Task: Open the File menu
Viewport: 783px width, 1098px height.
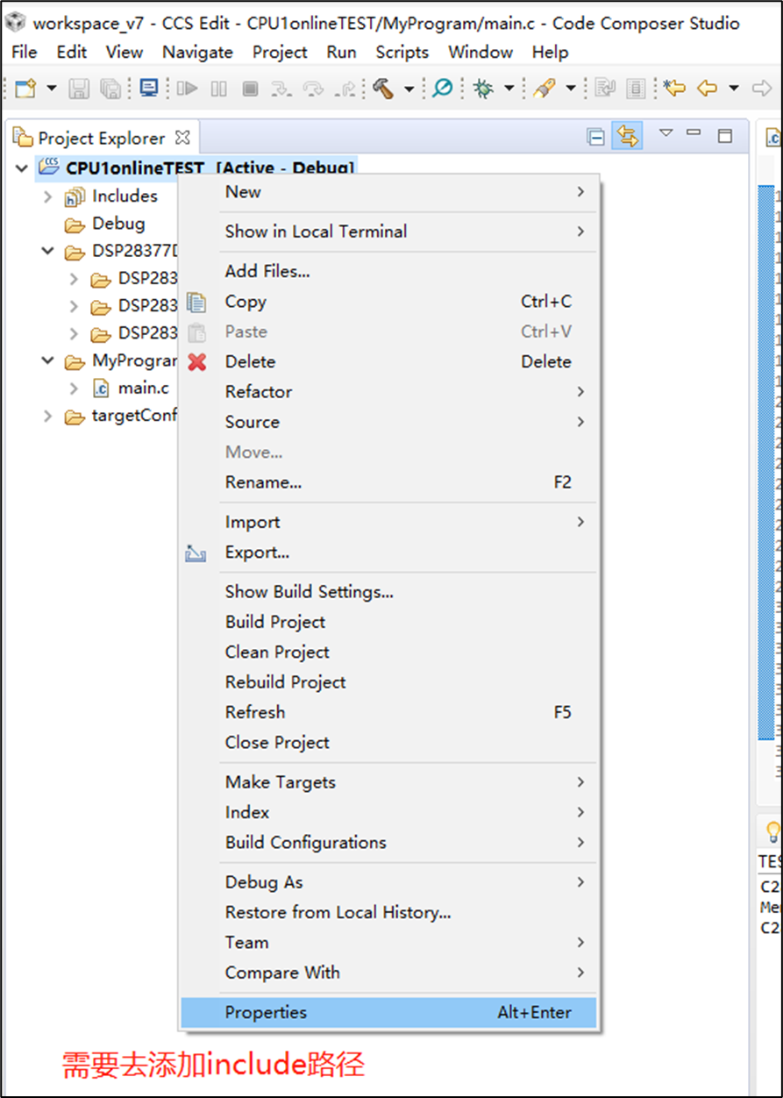Action: (25, 52)
